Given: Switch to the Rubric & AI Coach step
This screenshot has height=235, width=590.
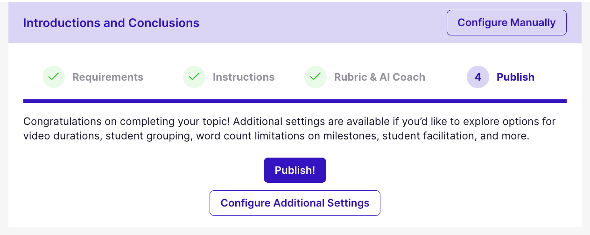Looking at the screenshot, I should 379,77.
